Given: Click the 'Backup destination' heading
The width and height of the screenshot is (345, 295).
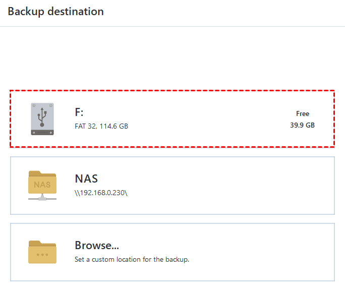Looking at the screenshot, I should (55, 11).
